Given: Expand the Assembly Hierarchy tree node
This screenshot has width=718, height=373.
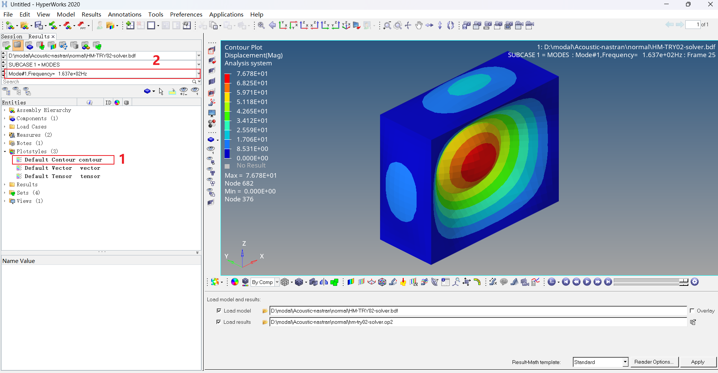Looking at the screenshot, I should [5, 110].
